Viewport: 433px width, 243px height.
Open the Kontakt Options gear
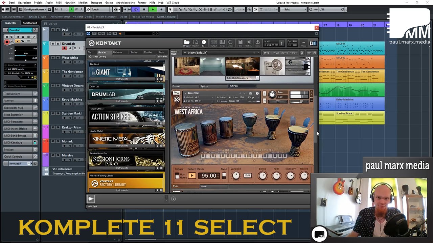(249, 43)
